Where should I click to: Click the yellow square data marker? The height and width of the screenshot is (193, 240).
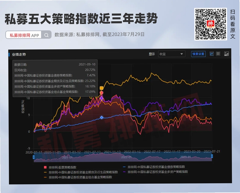pyautogui.click(x=101, y=88)
